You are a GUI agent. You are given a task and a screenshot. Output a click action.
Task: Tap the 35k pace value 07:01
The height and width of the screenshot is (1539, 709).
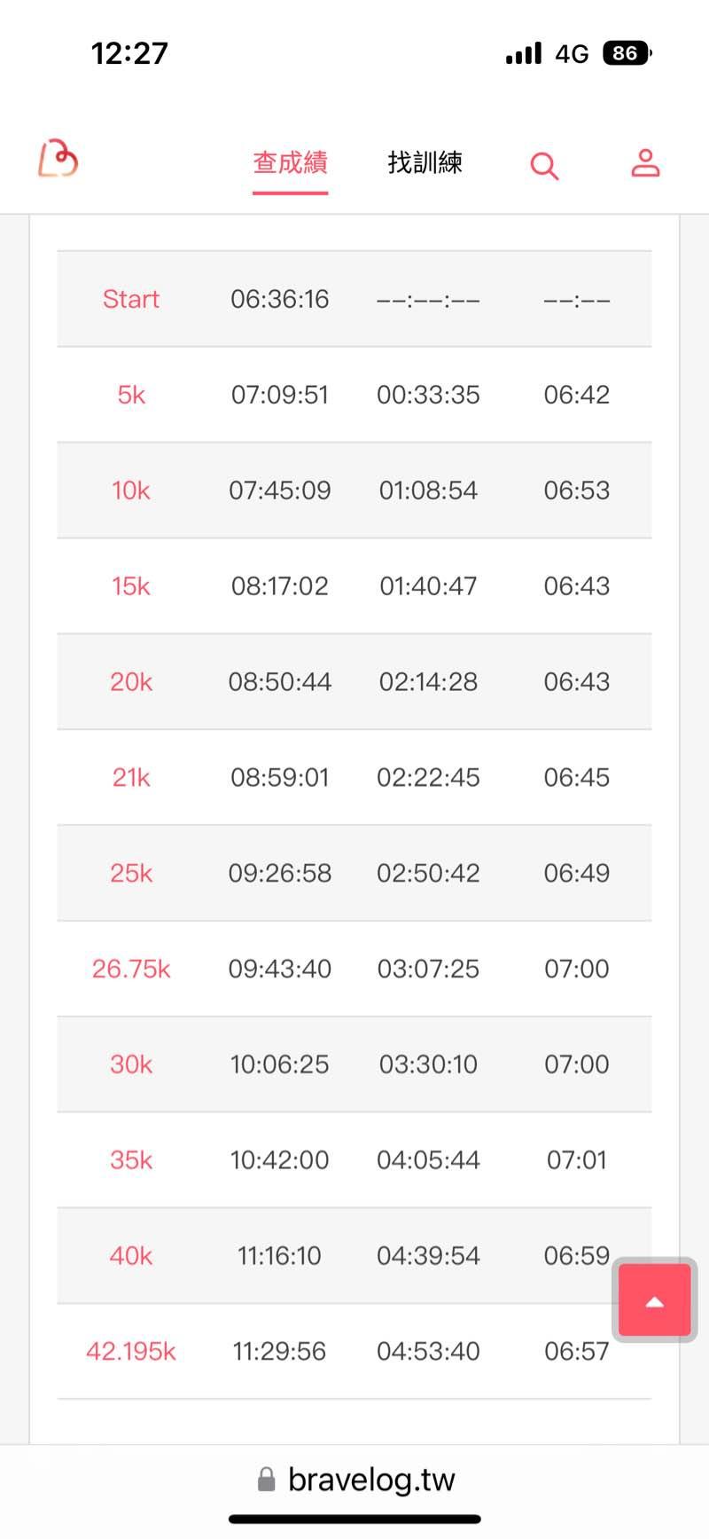[576, 1160]
